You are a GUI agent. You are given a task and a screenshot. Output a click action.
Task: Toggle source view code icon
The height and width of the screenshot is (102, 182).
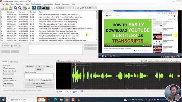pyautogui.click(x=39, y=8)
